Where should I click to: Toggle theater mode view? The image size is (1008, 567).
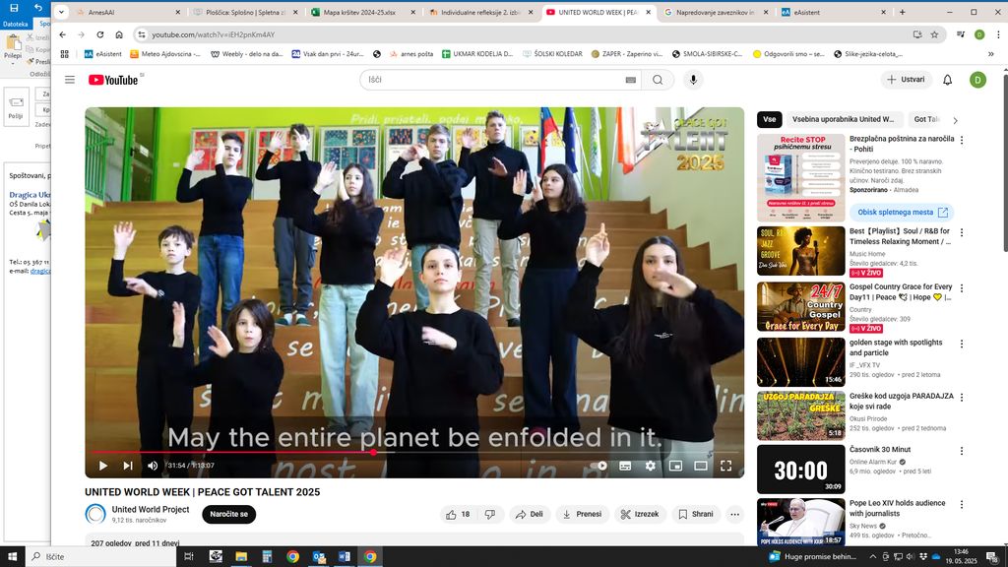(x=701, y=466)
